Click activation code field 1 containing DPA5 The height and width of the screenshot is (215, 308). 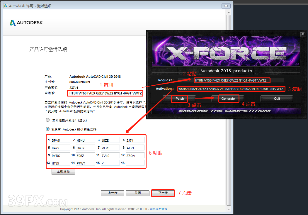click(x=60, y=140)
